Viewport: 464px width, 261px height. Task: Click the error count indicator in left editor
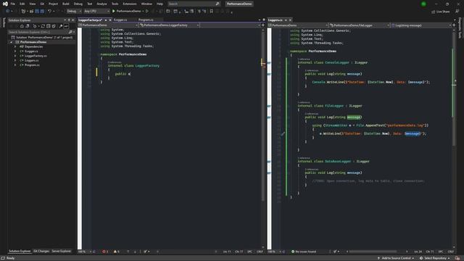tap(105, 252)
